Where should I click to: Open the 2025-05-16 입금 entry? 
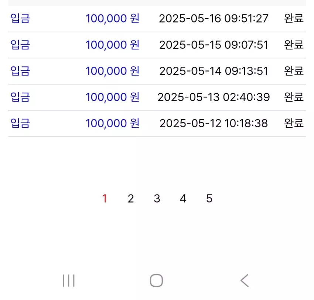(x=157, y=18)
